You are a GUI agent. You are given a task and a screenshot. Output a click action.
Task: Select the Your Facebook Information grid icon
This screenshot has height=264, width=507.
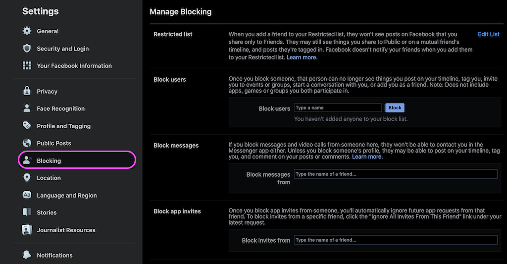click(x=27, y=66)
